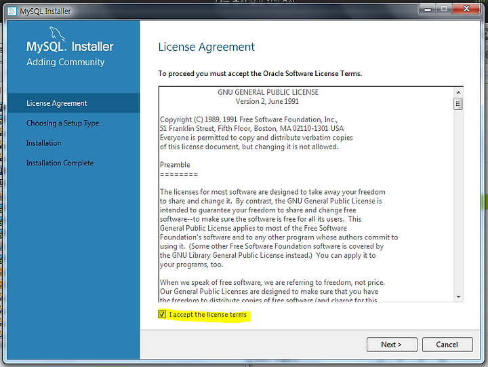This screenshot has height=367, width=488.
Task: Click Next to proceed with installation
Action: click(x=392, y=345)
